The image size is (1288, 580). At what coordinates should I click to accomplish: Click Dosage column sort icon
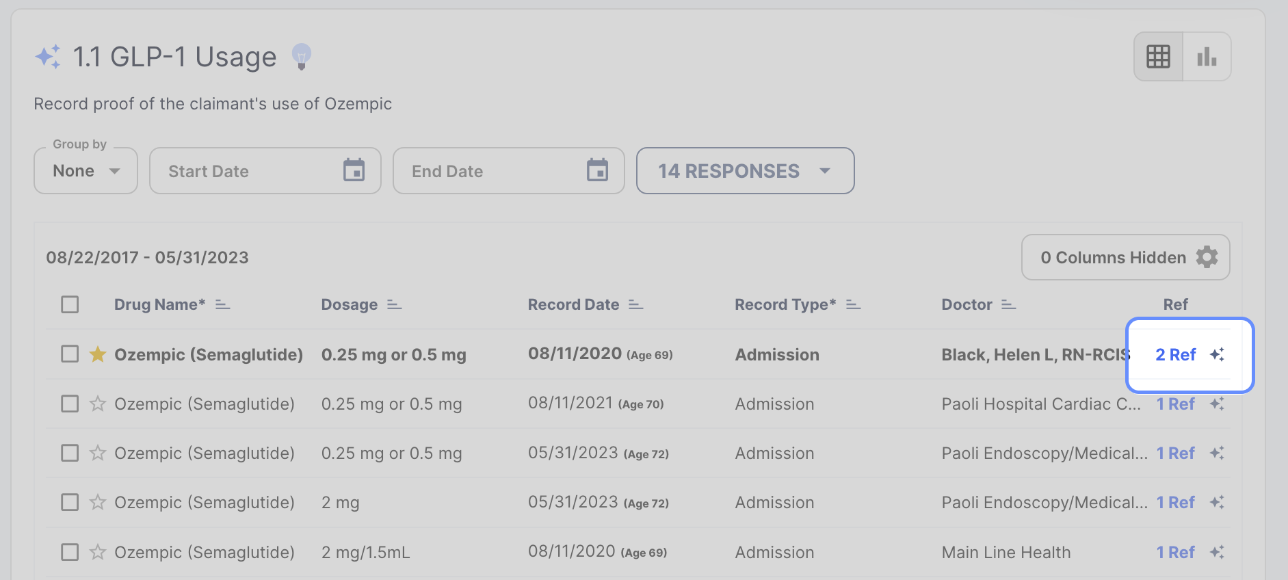coord(394,304)
